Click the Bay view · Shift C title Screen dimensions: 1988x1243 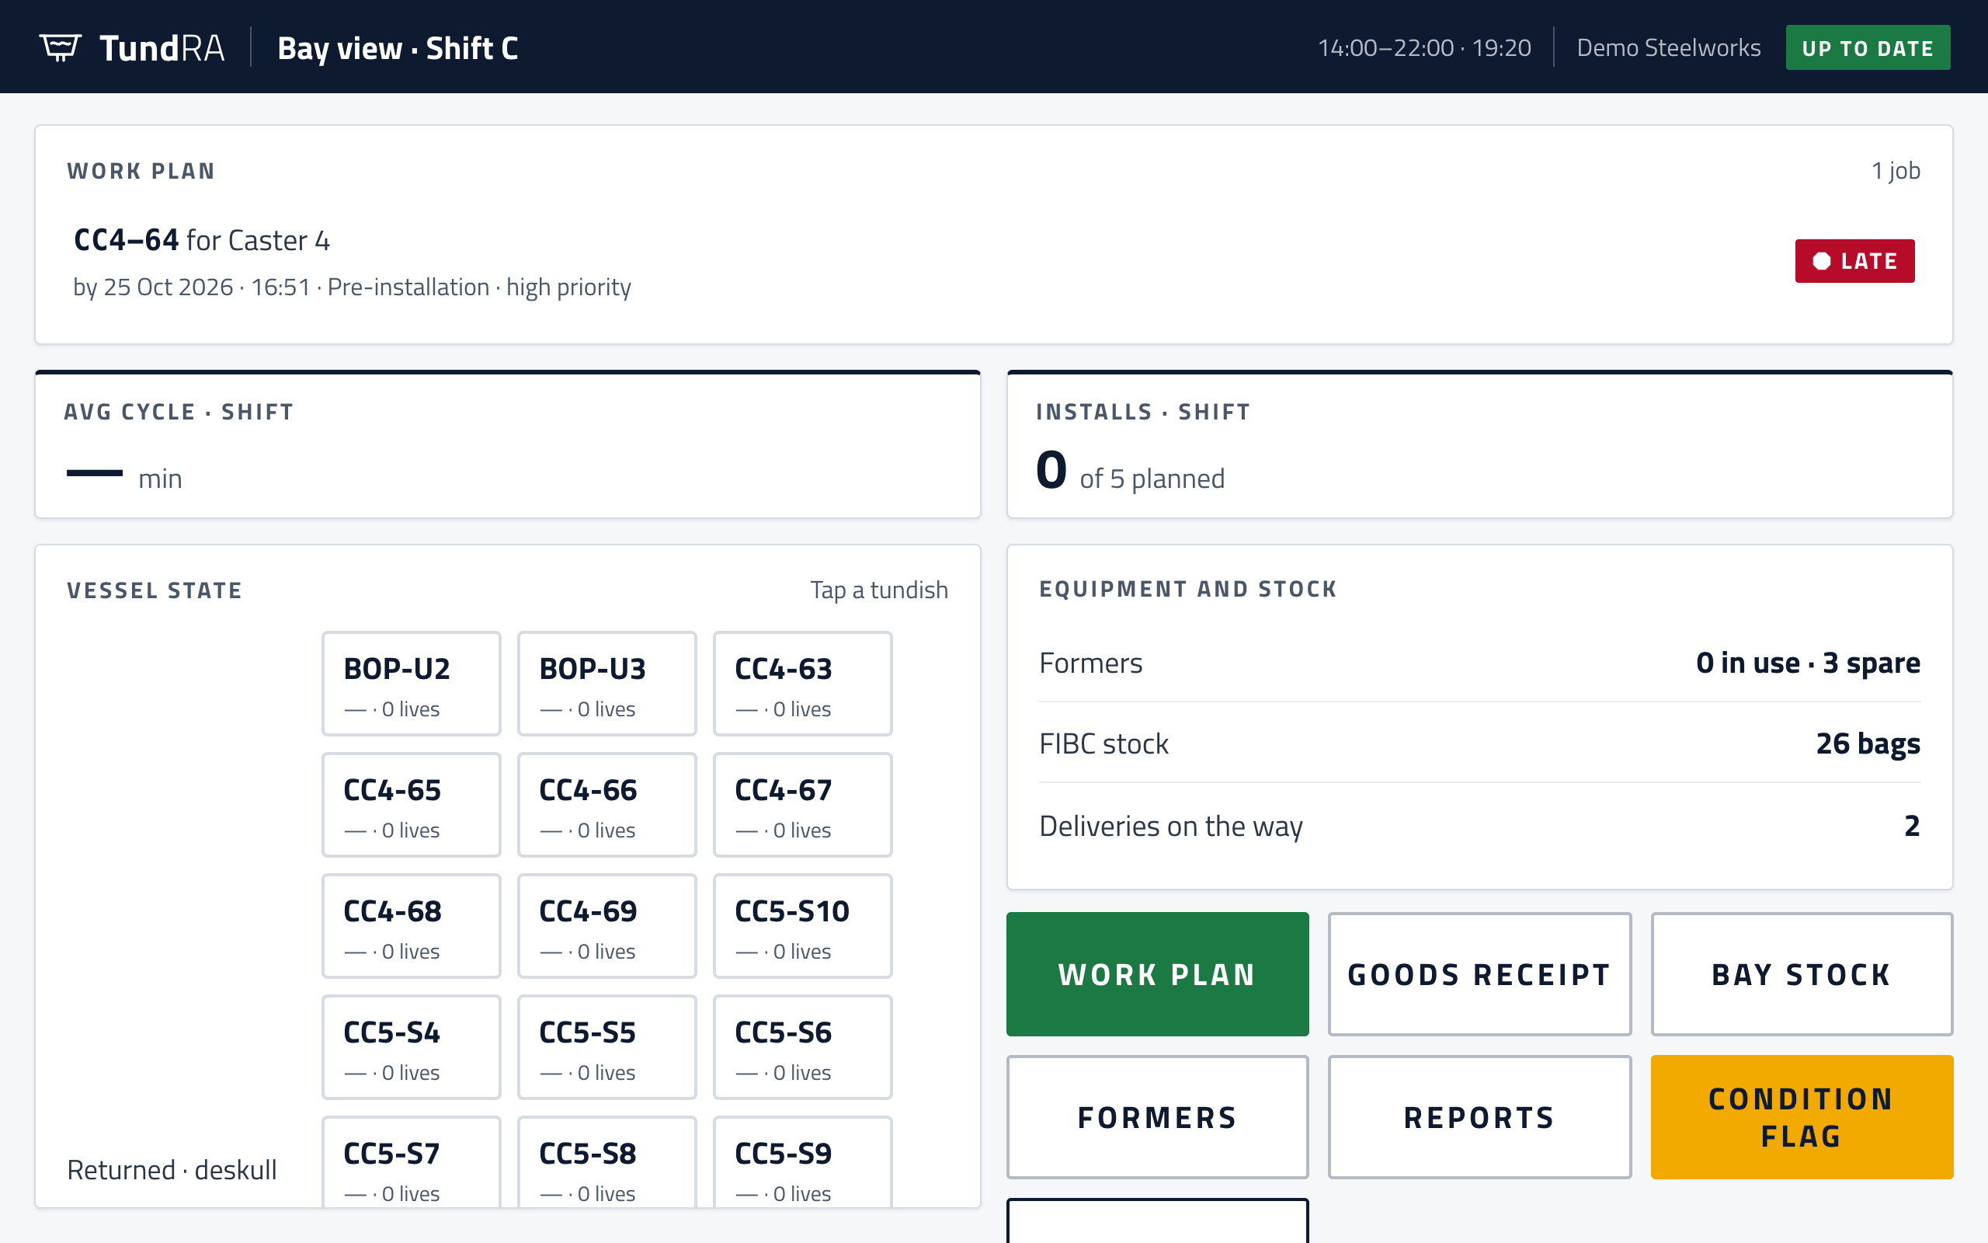point(398,48)
